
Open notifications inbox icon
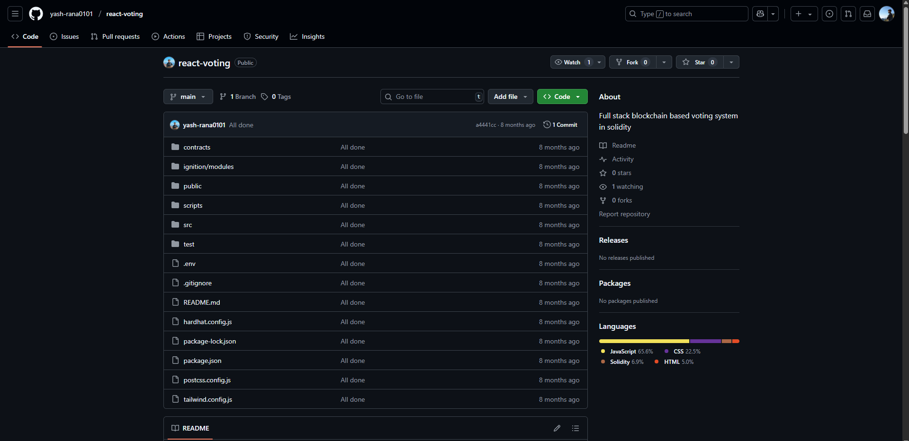coord(867,14)
